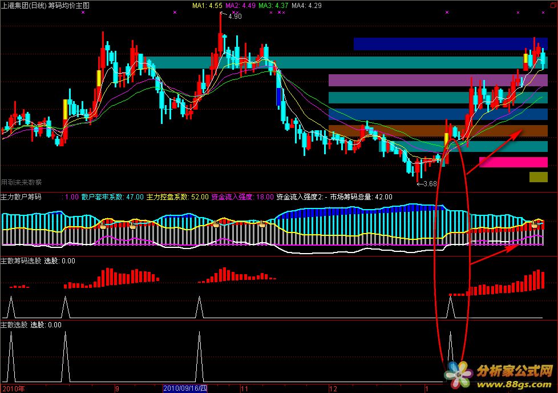Screen dimensions: 558x393
Task: Click the yellow candle inside the red ellipse
Action: point(447,141)
